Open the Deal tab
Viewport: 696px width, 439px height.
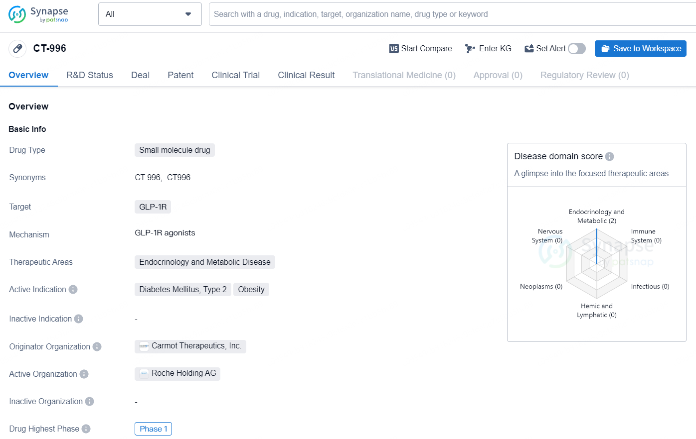140,75
